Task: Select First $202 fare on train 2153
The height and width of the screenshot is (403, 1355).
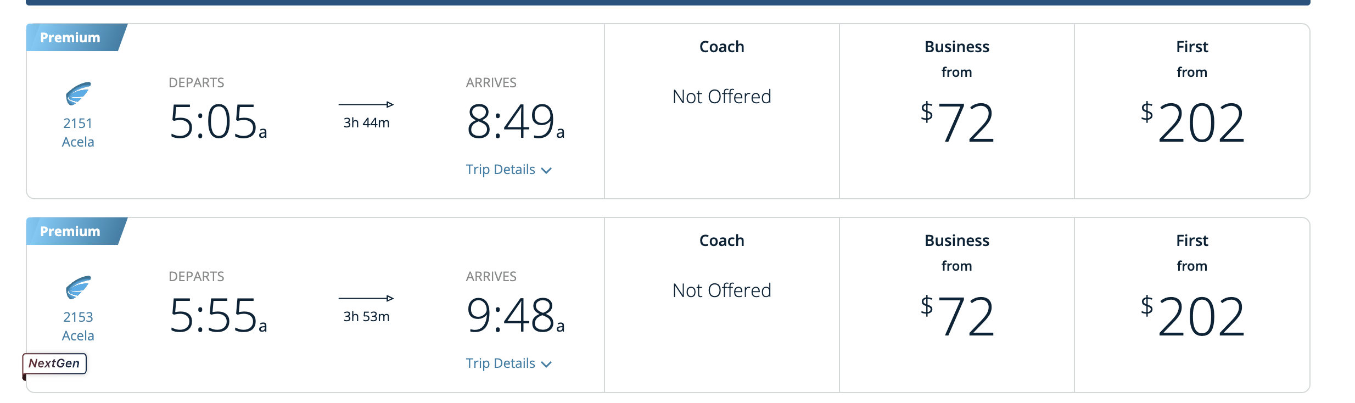Action: 1192,316
